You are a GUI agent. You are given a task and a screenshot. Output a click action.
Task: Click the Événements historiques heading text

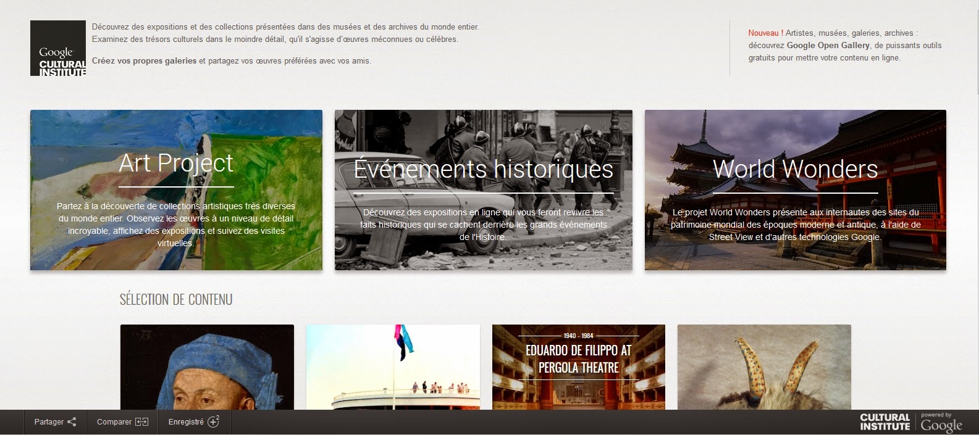[484, 169]
